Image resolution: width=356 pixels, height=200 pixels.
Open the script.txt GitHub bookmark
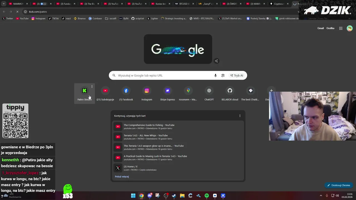[138, 19]
